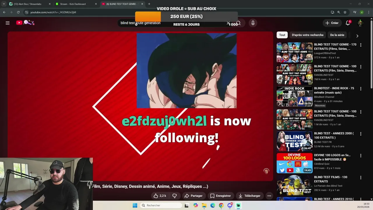Go back in Chrome
The width and height of the screenshot is (373, 210).
point(4,12)
